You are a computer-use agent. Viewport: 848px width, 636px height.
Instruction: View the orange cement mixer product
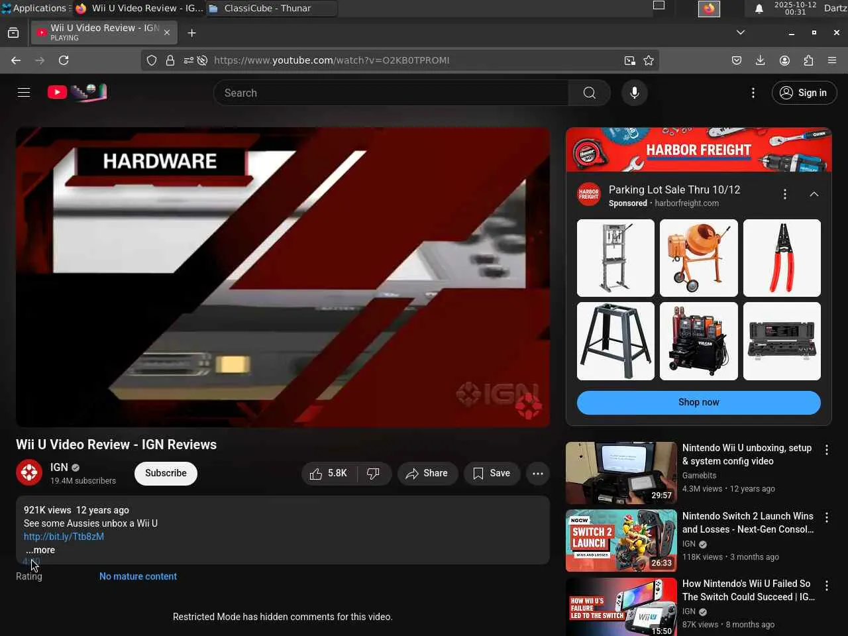(699, 258)
